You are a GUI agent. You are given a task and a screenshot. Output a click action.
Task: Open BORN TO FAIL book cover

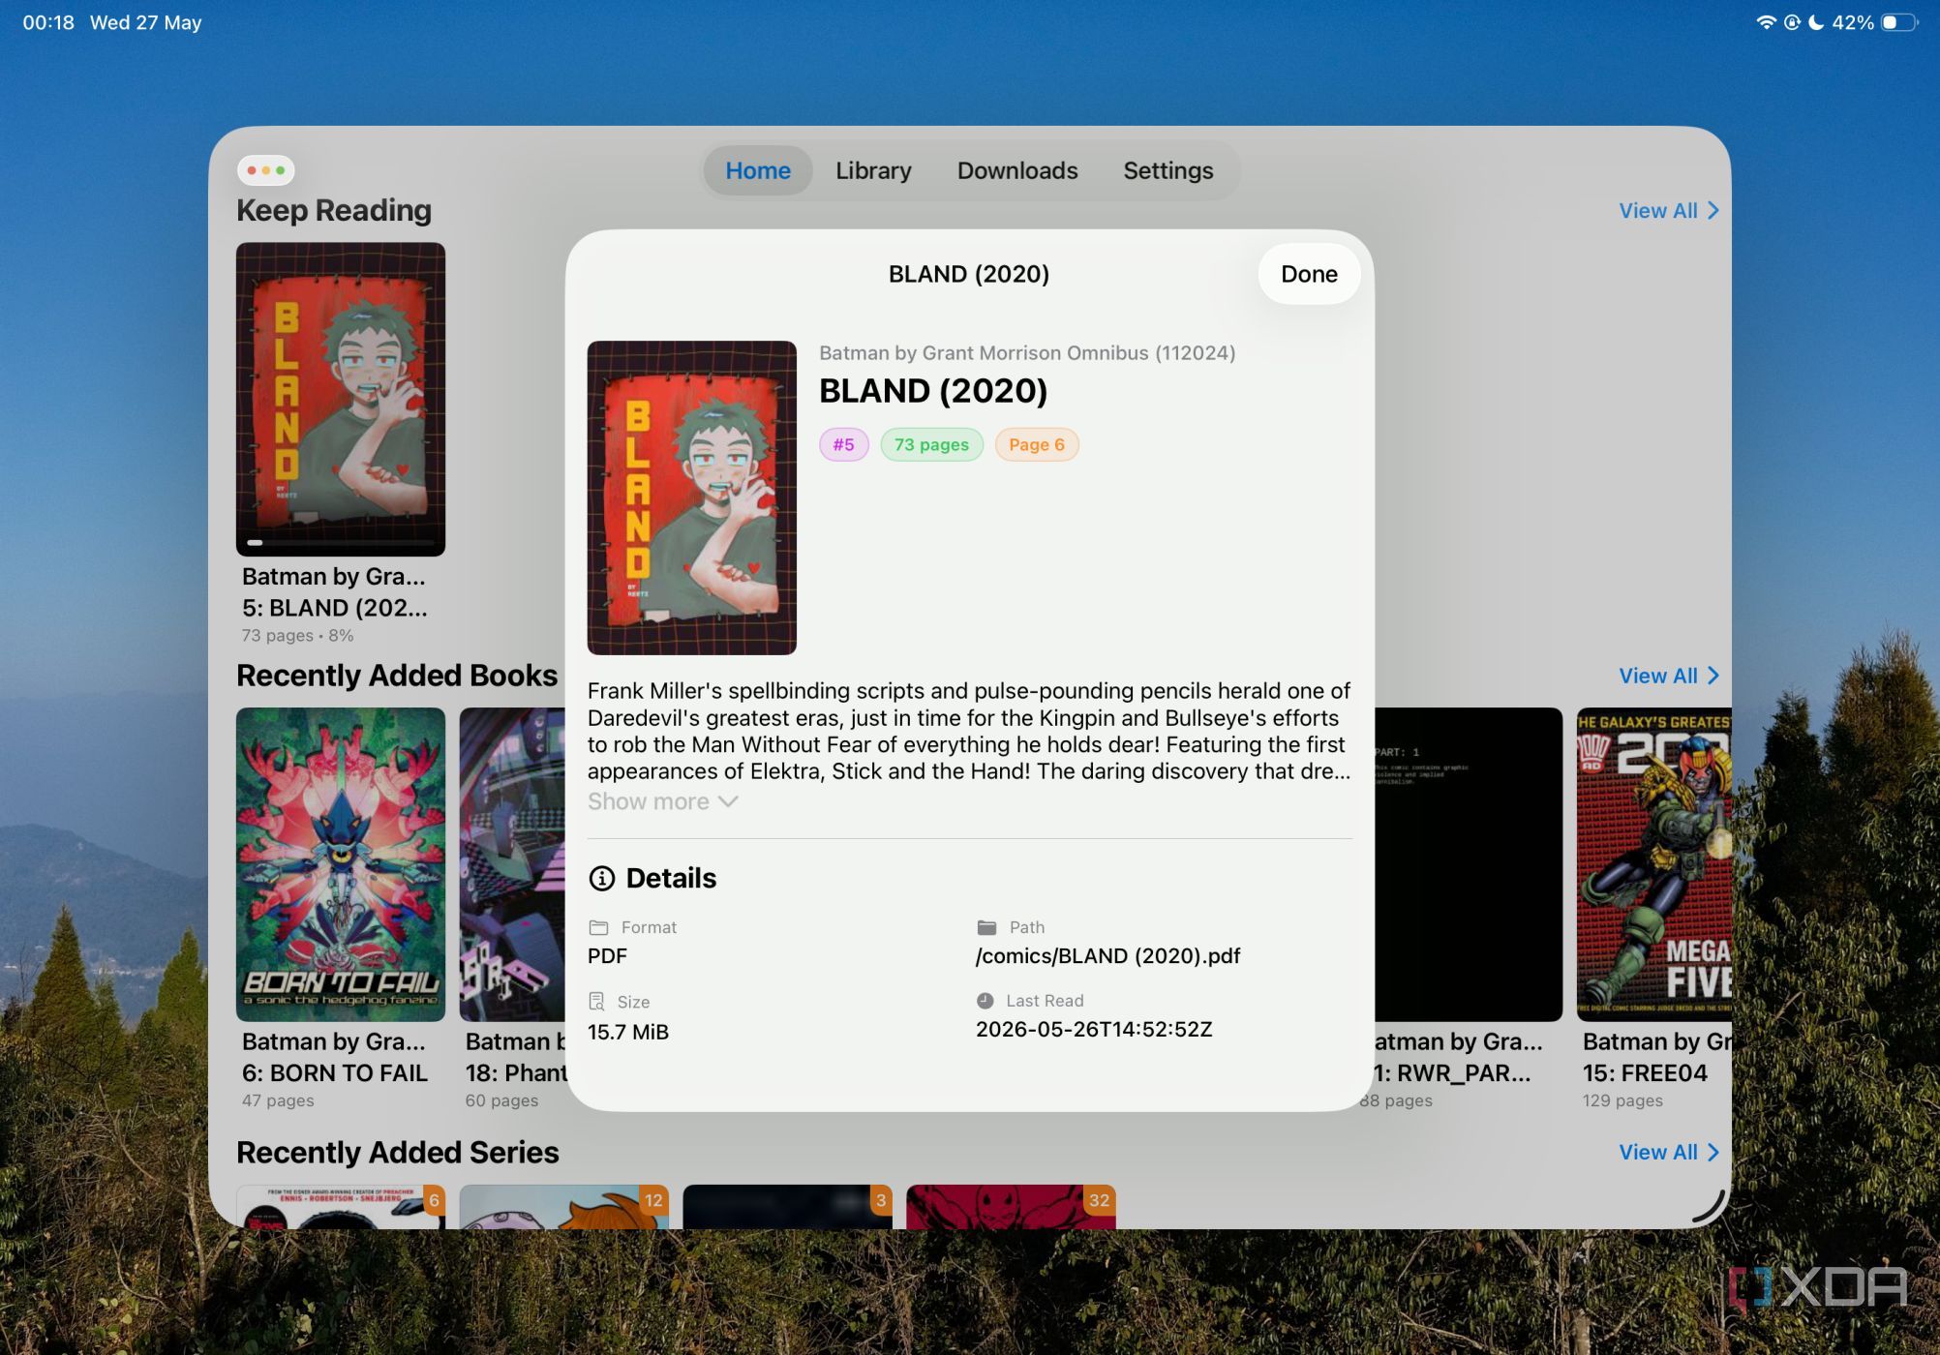pyautogui.click(x=341, y=864)
